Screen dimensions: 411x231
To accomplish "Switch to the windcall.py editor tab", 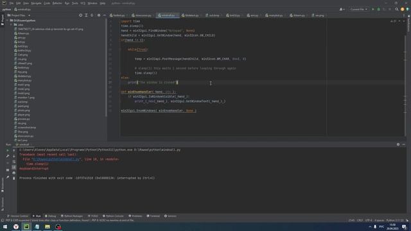I will (x=168, y=15).
